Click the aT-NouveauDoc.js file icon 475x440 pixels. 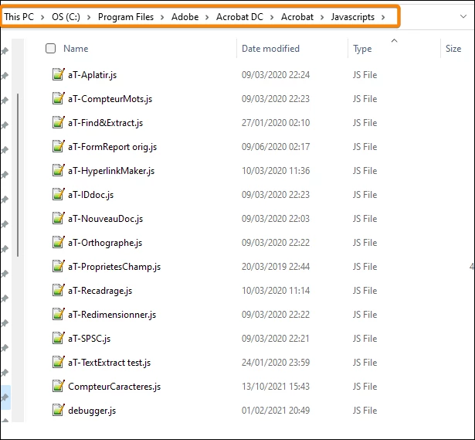click(58, 218)
